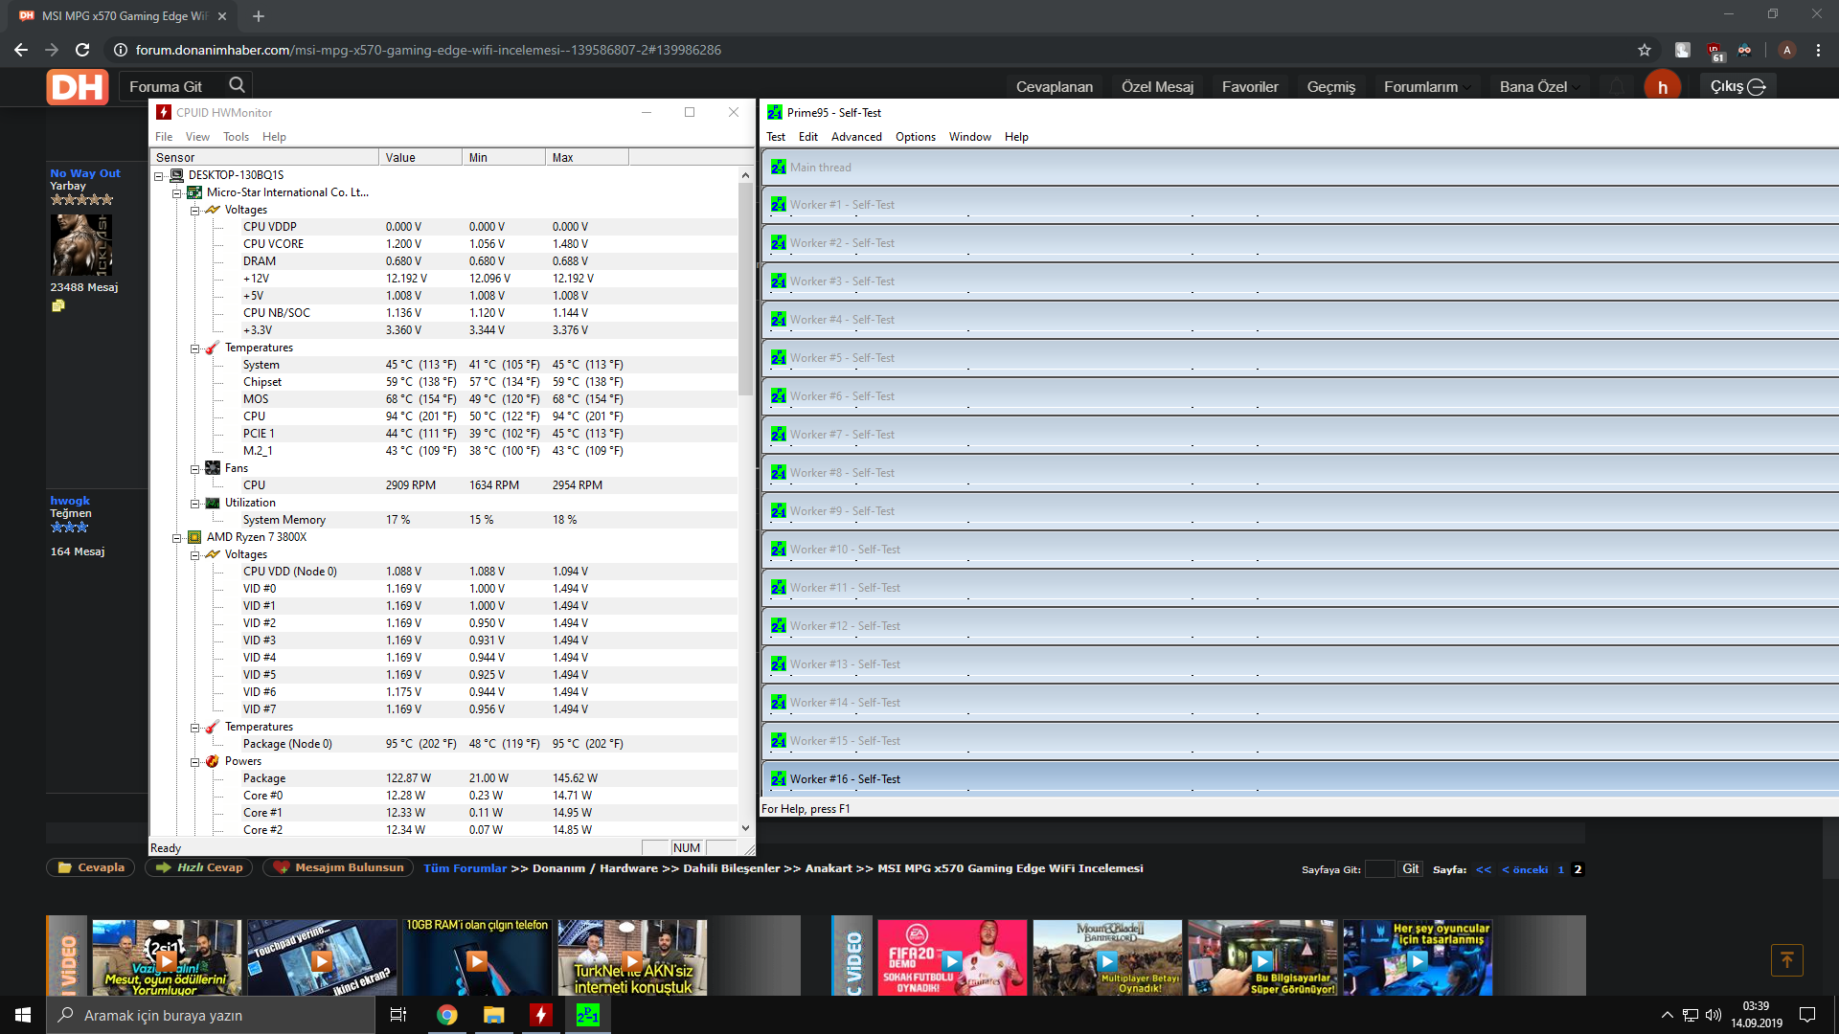This screenshot has height=1034, width=1839.
Task: Reload the page in Chrome
Action: 82,50
